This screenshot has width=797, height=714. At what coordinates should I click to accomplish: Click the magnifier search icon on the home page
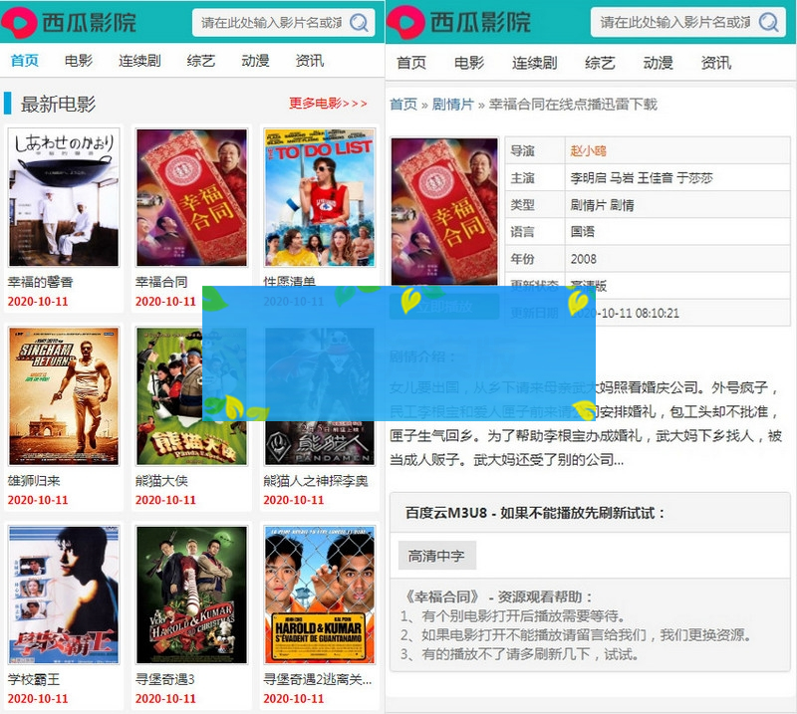tap(360, 22)
